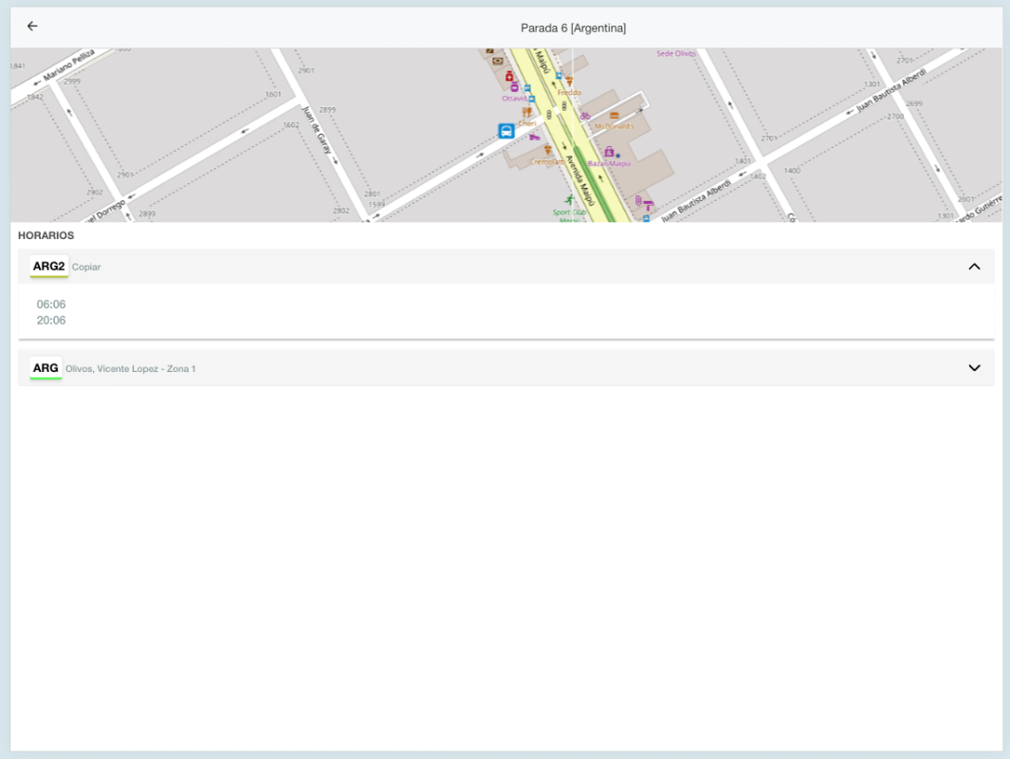This screenshot has height=759, width=1010.
Task: Click the green Sport Club runner icon
Action: [569, 200]
